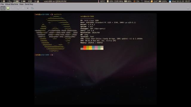The height and width of the screenshot is (107, 191).
Task: Expand the shutdown options dropdown arrow
Action: click(x=28, y=8)
